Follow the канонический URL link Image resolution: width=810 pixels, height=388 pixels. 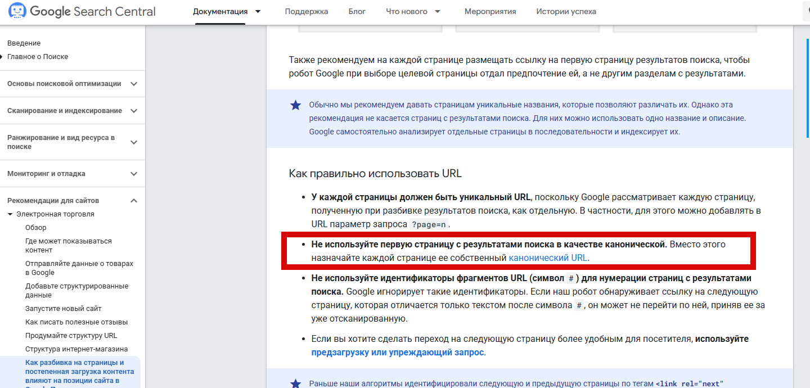tap(548, 258)
